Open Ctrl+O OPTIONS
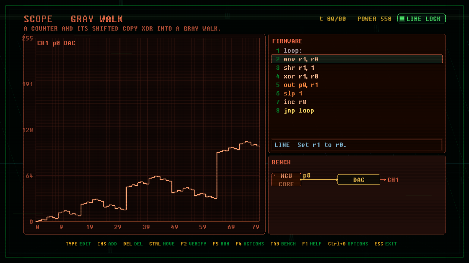Screen dimensions: 469x263 348,244
